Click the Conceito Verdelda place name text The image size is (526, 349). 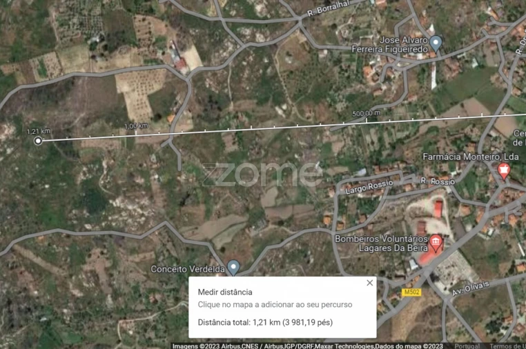point(188,269)
